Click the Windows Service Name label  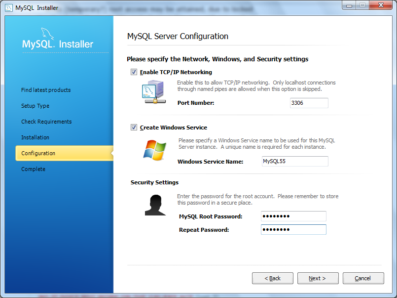(211, 162)
